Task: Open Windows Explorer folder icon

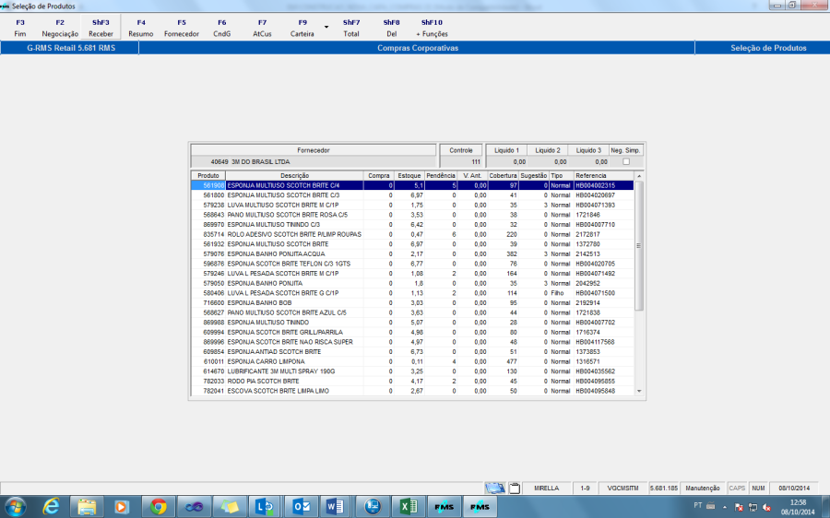Action: click(87, 506)
